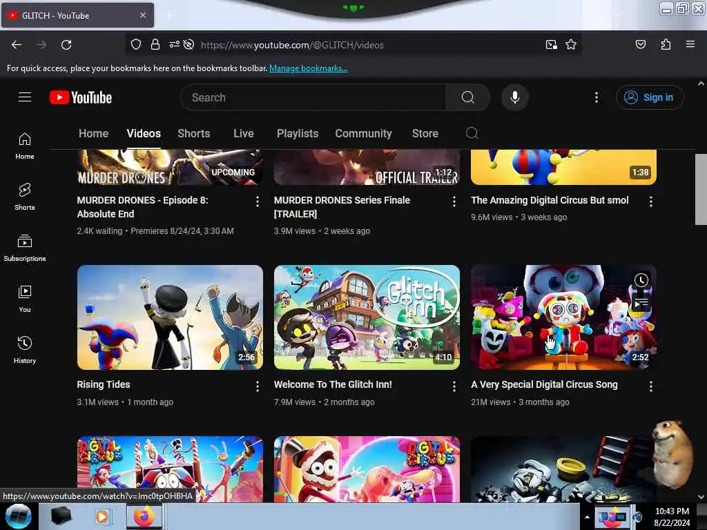Click the YouTube Search input field
707x530 pixels.
313,97
